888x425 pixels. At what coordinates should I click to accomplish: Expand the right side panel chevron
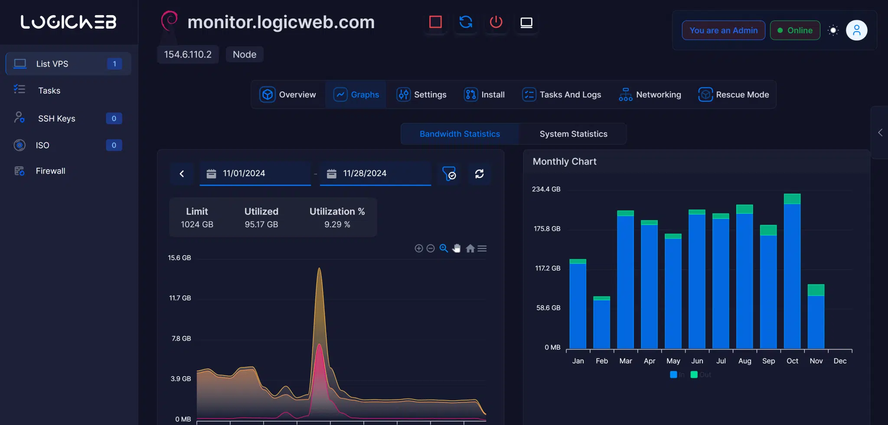(880, 132)
